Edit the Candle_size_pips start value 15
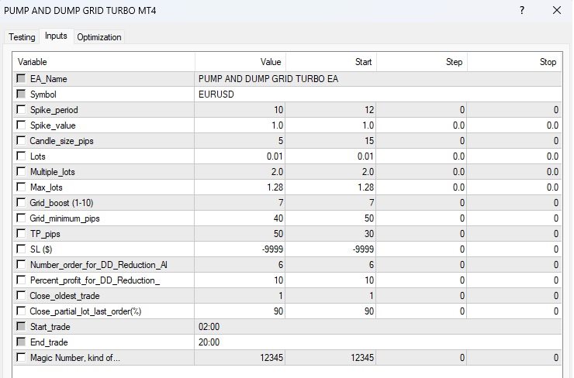This screenshot has width=574, height=378. (x=330, y=141)
